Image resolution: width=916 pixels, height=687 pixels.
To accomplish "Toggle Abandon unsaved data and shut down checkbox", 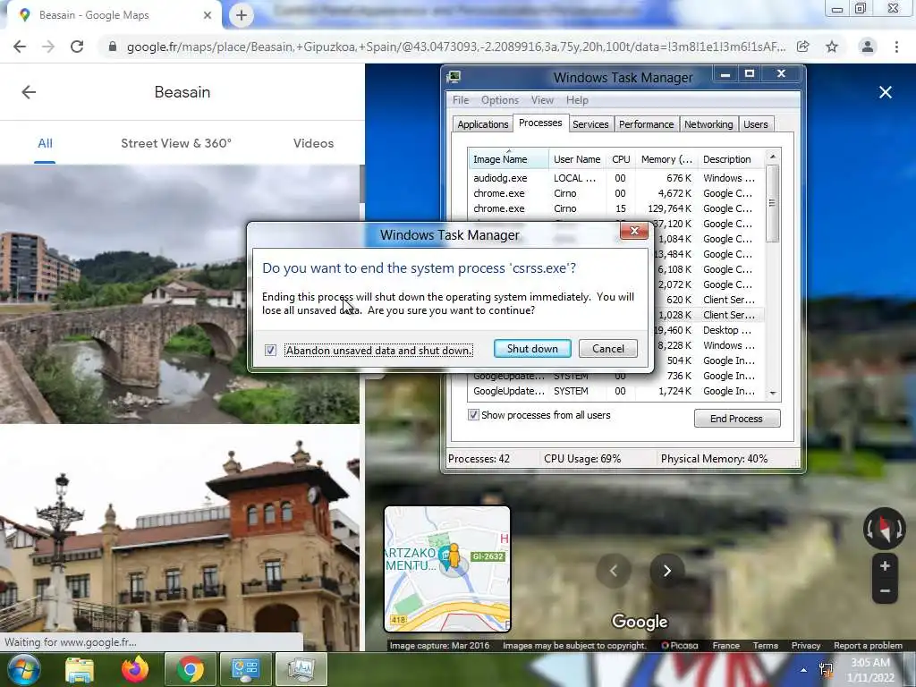I will tap(270, 350).
